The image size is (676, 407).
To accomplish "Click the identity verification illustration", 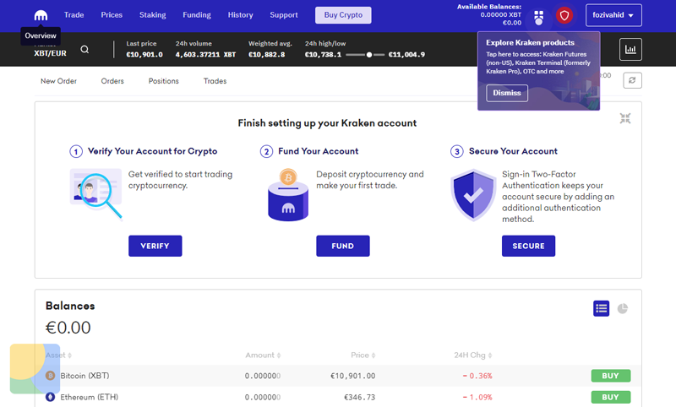I will [x=95, y=194].
